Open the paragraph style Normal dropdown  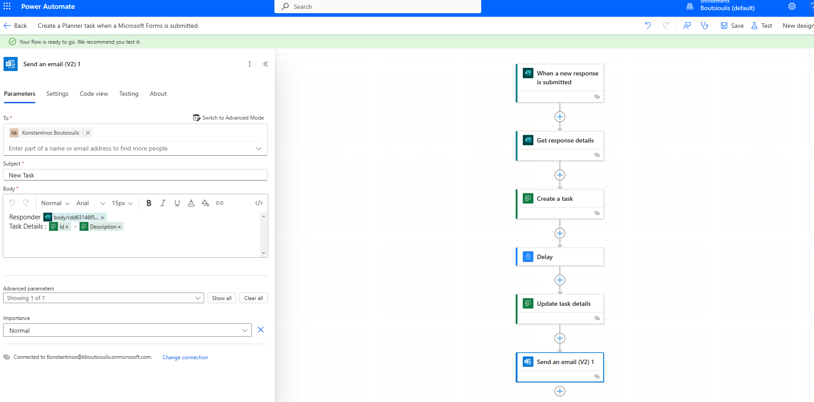55,203
